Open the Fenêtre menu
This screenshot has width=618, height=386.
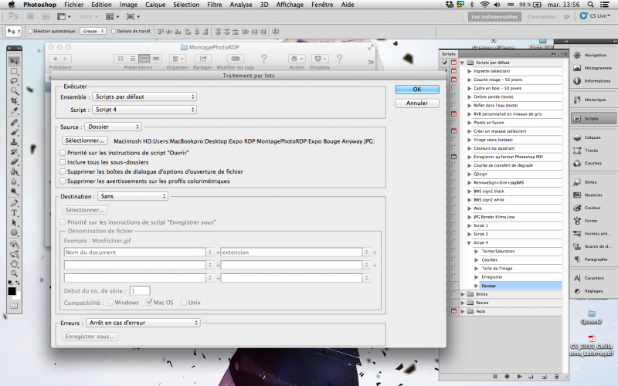point(322,5)
